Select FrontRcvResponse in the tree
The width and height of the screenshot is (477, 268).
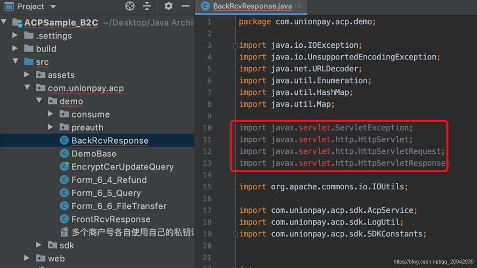tap(111, 219)
